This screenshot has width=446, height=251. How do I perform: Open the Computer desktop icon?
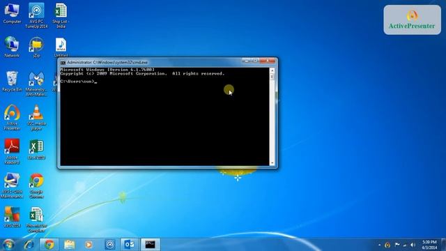(x=12, y=13)
